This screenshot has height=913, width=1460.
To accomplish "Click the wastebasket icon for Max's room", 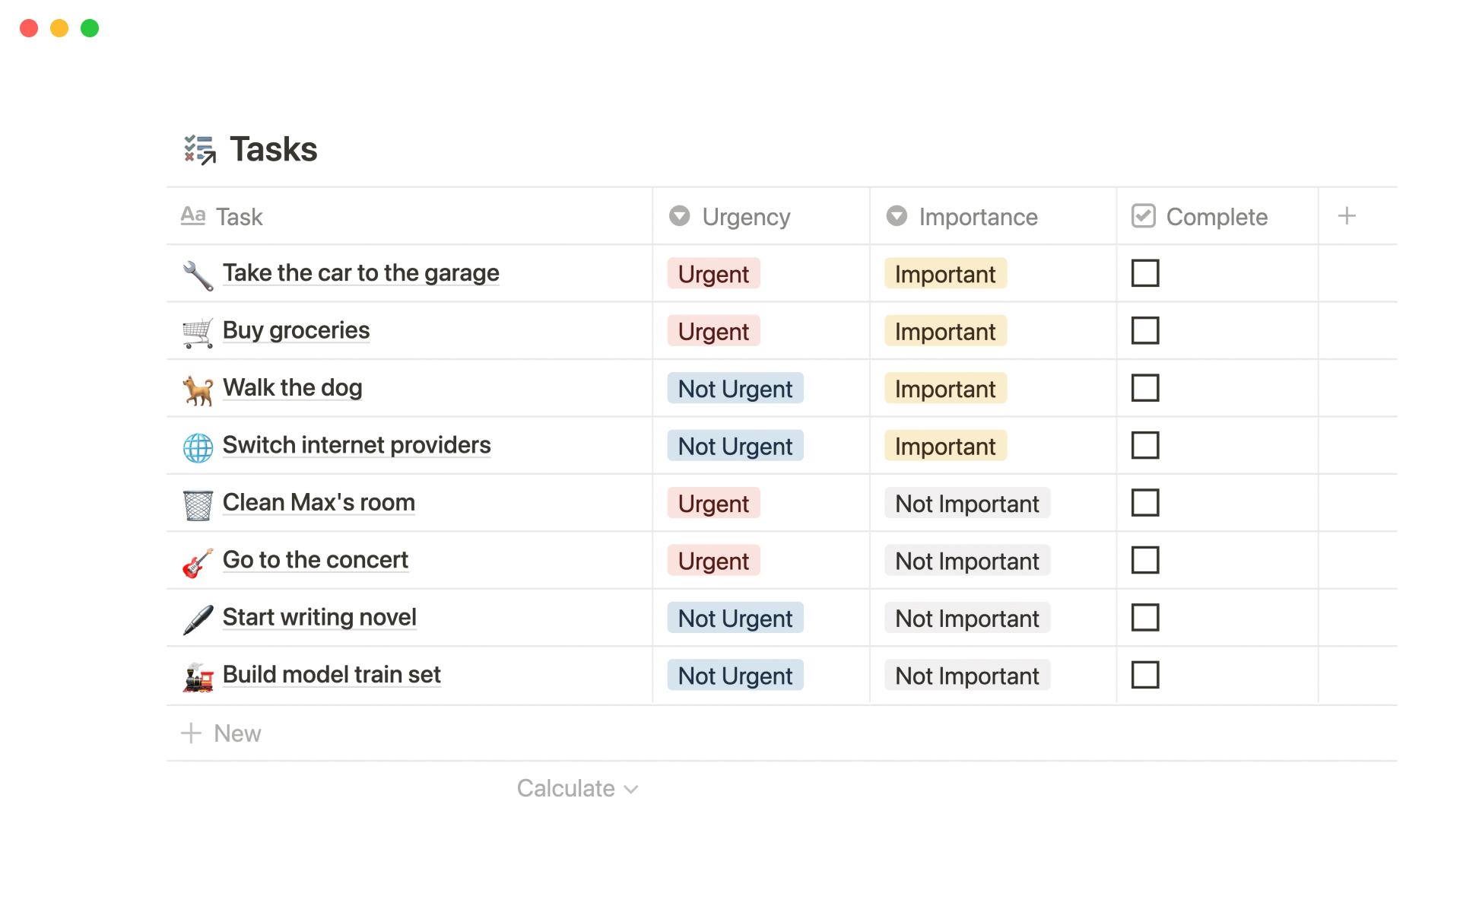I will (198, 505).
